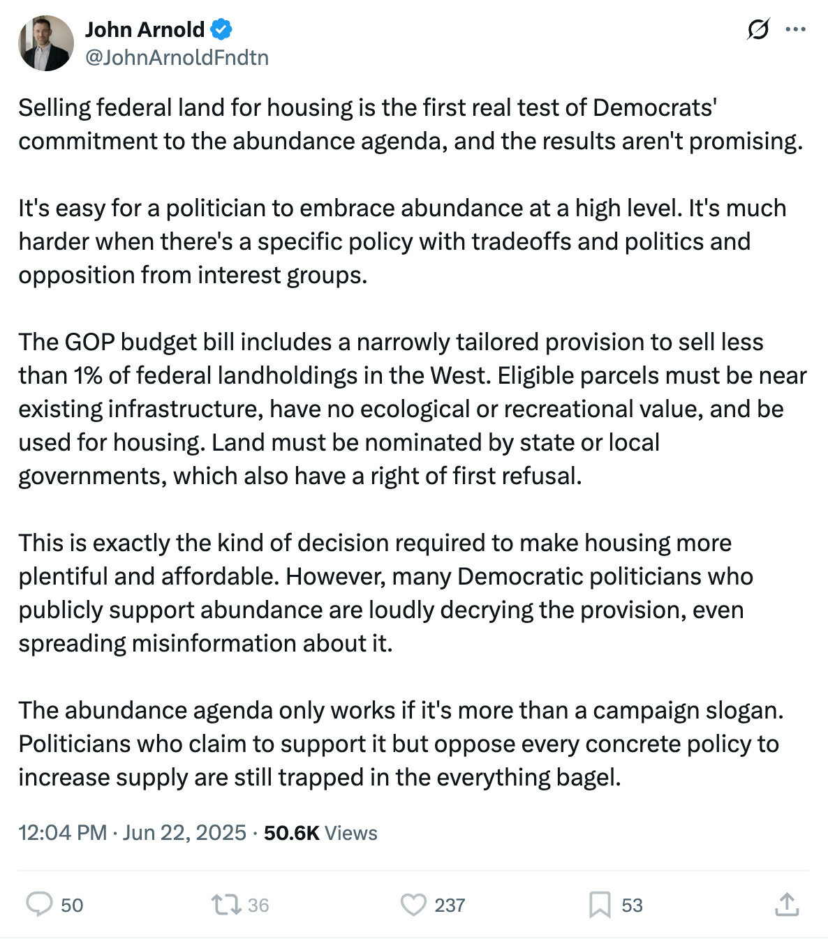The width and height of the screenshot is (828, 939).
Task: Click the repost count of 36
Action: (x=258, y=906)
